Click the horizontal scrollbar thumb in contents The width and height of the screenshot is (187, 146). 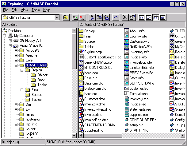[103, 136]
